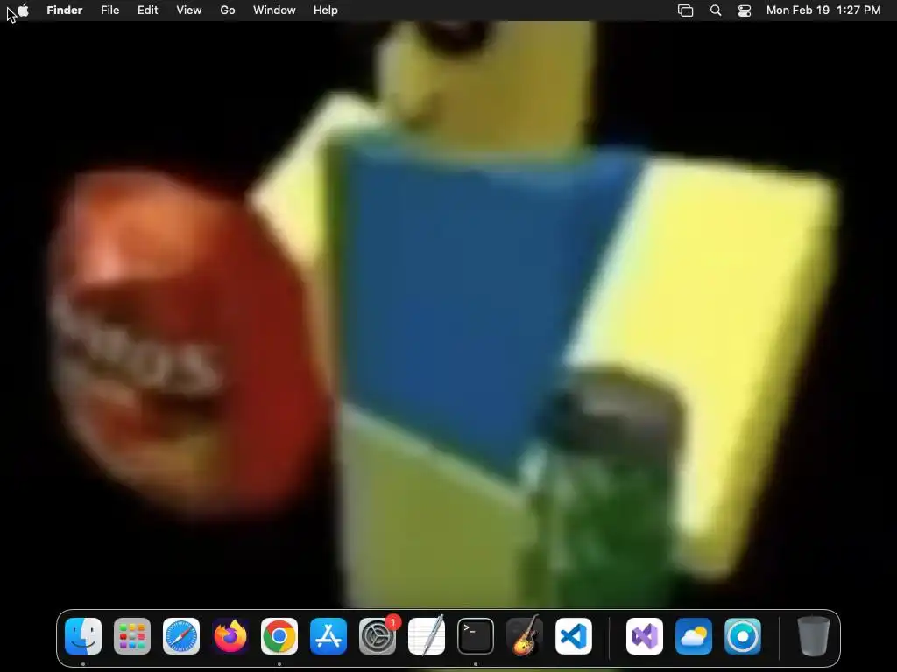Open the File menu
897x672 pixels.
coord(109,10)
